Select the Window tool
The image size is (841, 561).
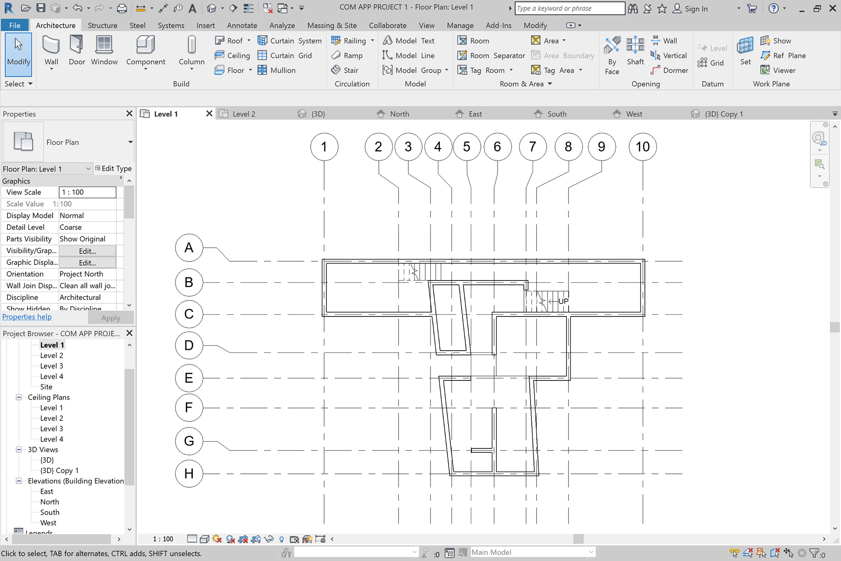click(104, 51)
